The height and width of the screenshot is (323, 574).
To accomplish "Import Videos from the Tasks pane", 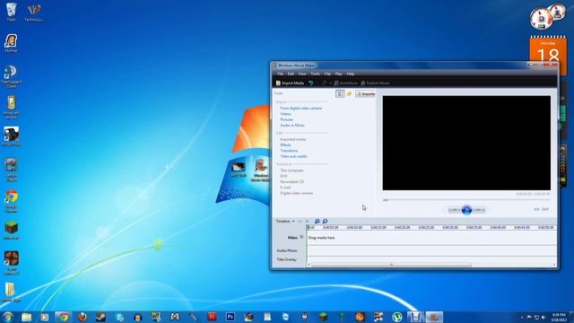I will (285, 114).
